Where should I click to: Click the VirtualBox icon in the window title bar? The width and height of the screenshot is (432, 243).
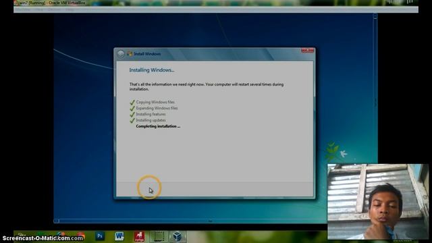[x=16, y=3]
